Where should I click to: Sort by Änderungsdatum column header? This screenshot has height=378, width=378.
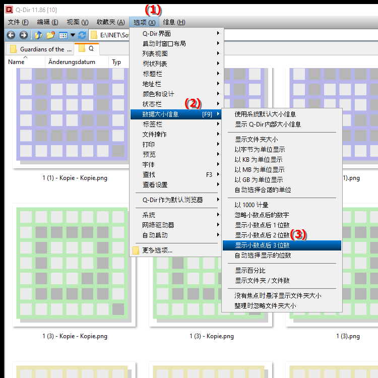coord(77,62)
